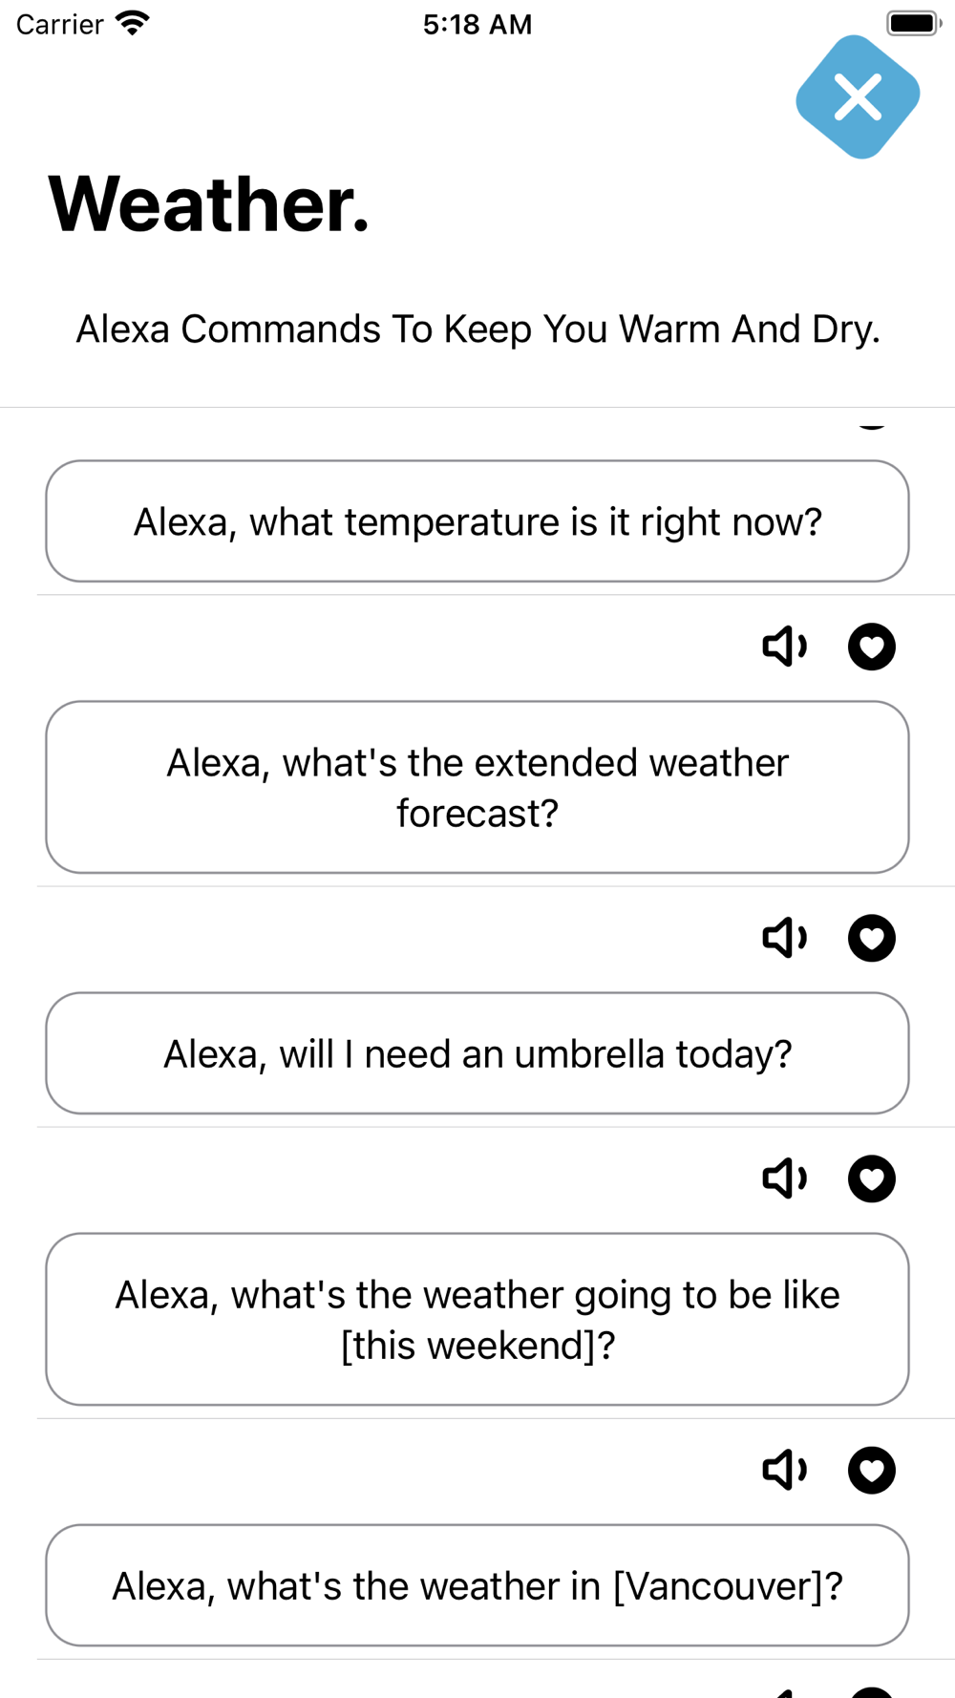Play audio for weekend weather command
955x1698 pixels.
pyautogui.click(x=784, y=1178)
